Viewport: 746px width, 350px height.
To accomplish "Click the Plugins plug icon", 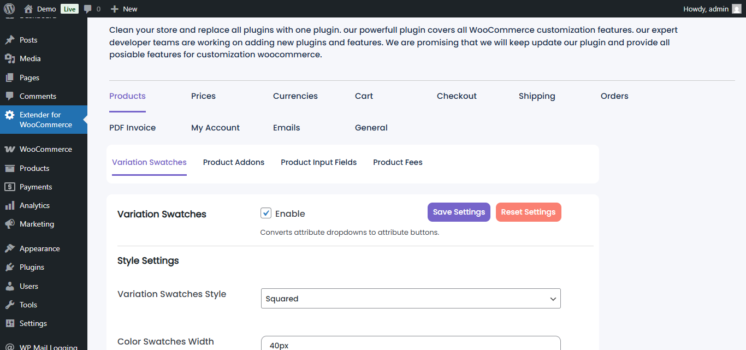I will click(9, 267).
